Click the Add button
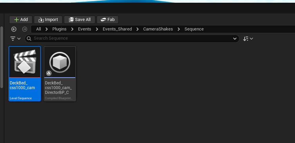Image resolution: width=295 pixels, height=143 pixels. pyautogui.click(x=21, y=20)
